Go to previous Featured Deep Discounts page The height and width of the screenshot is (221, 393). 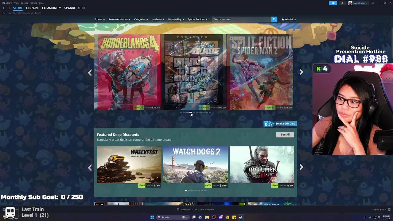point(90,168)
